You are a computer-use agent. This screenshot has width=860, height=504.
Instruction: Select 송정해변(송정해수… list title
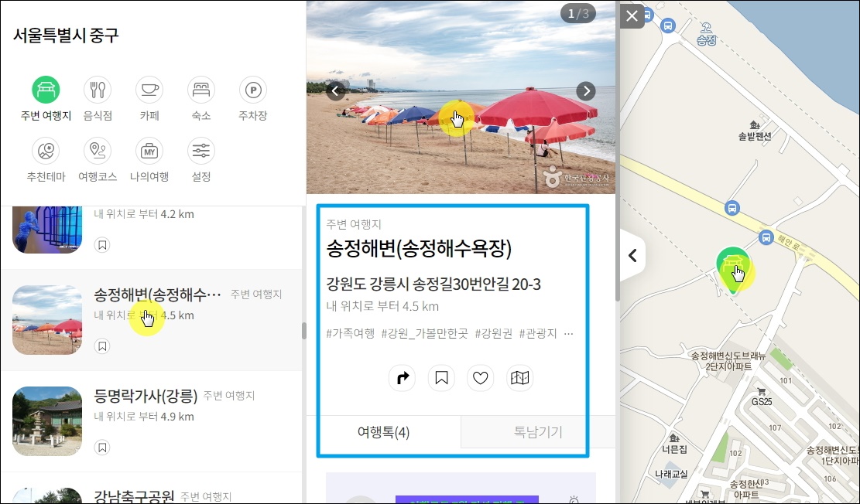(157, 295)
